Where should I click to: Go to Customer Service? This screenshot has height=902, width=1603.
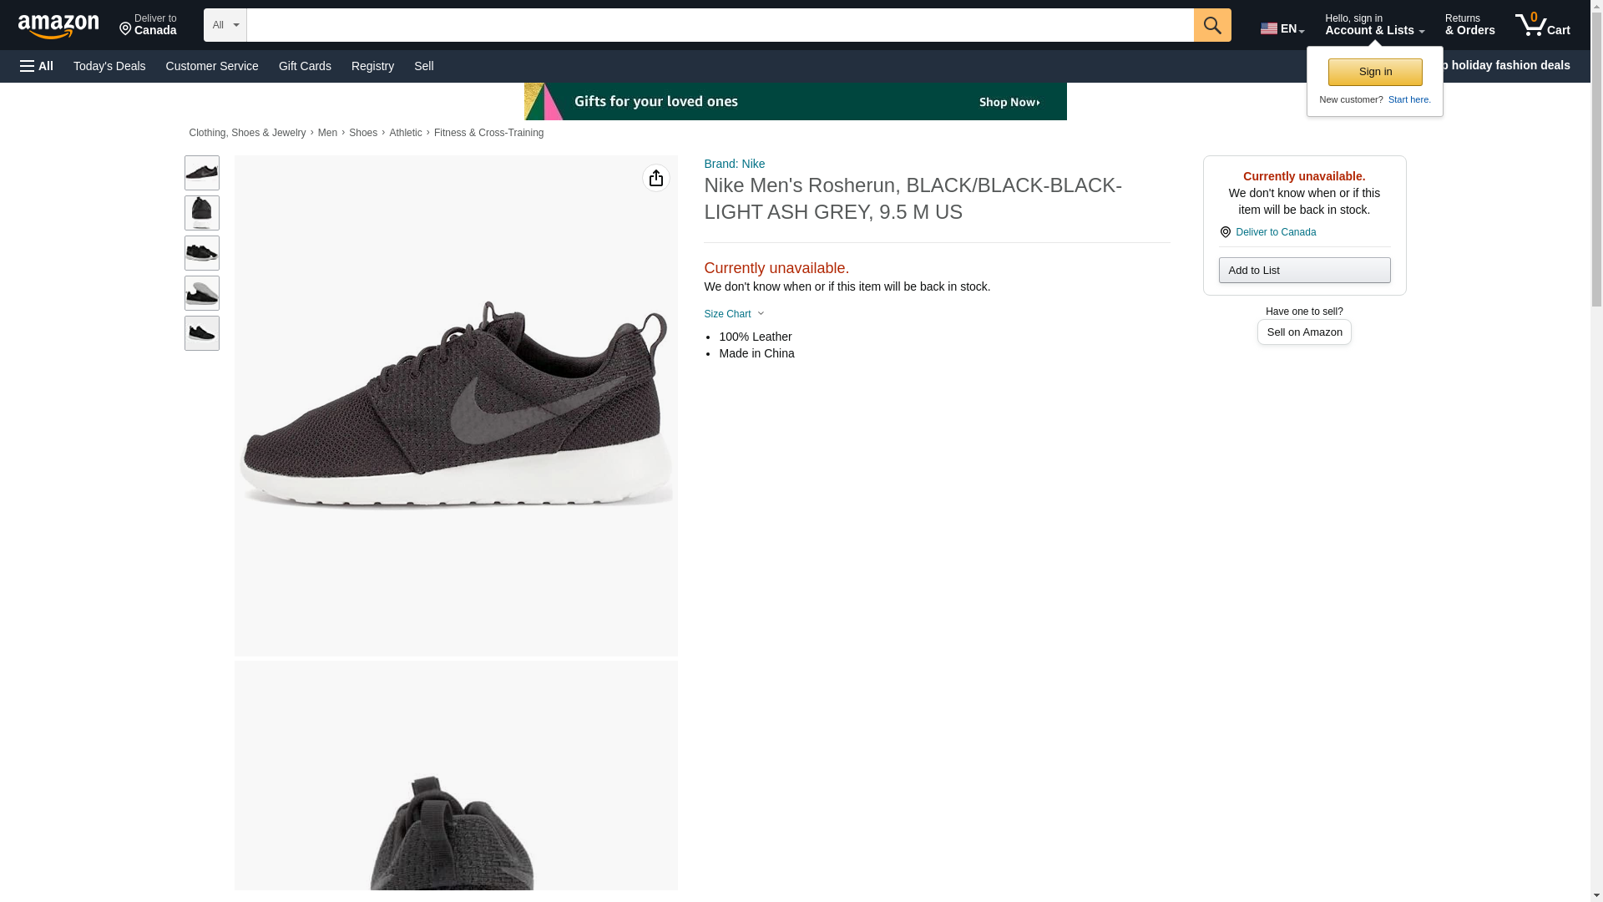[x=211, y=66]
